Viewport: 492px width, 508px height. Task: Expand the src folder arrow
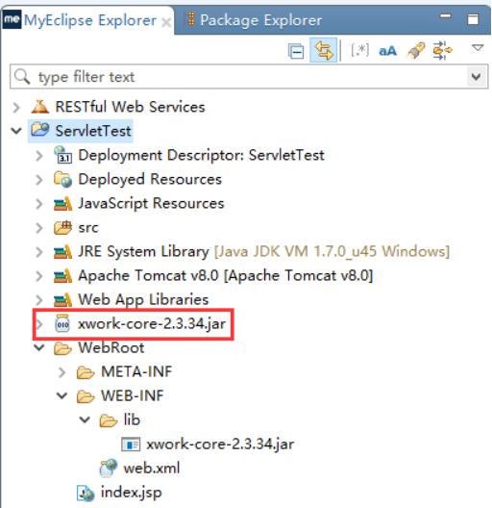[38, 228]
